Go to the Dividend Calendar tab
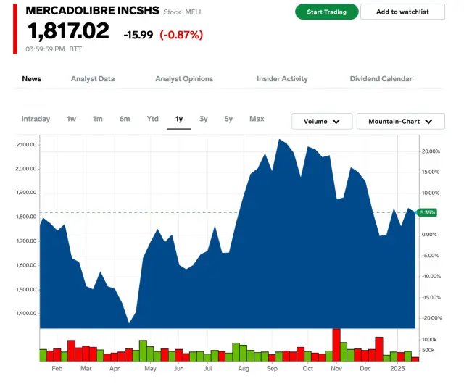This screenshot has height=384, width=464. click(381, 79)
